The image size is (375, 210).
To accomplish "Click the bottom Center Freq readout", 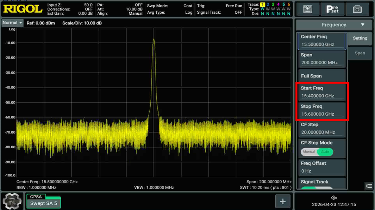I will click(x=47, y=182).
